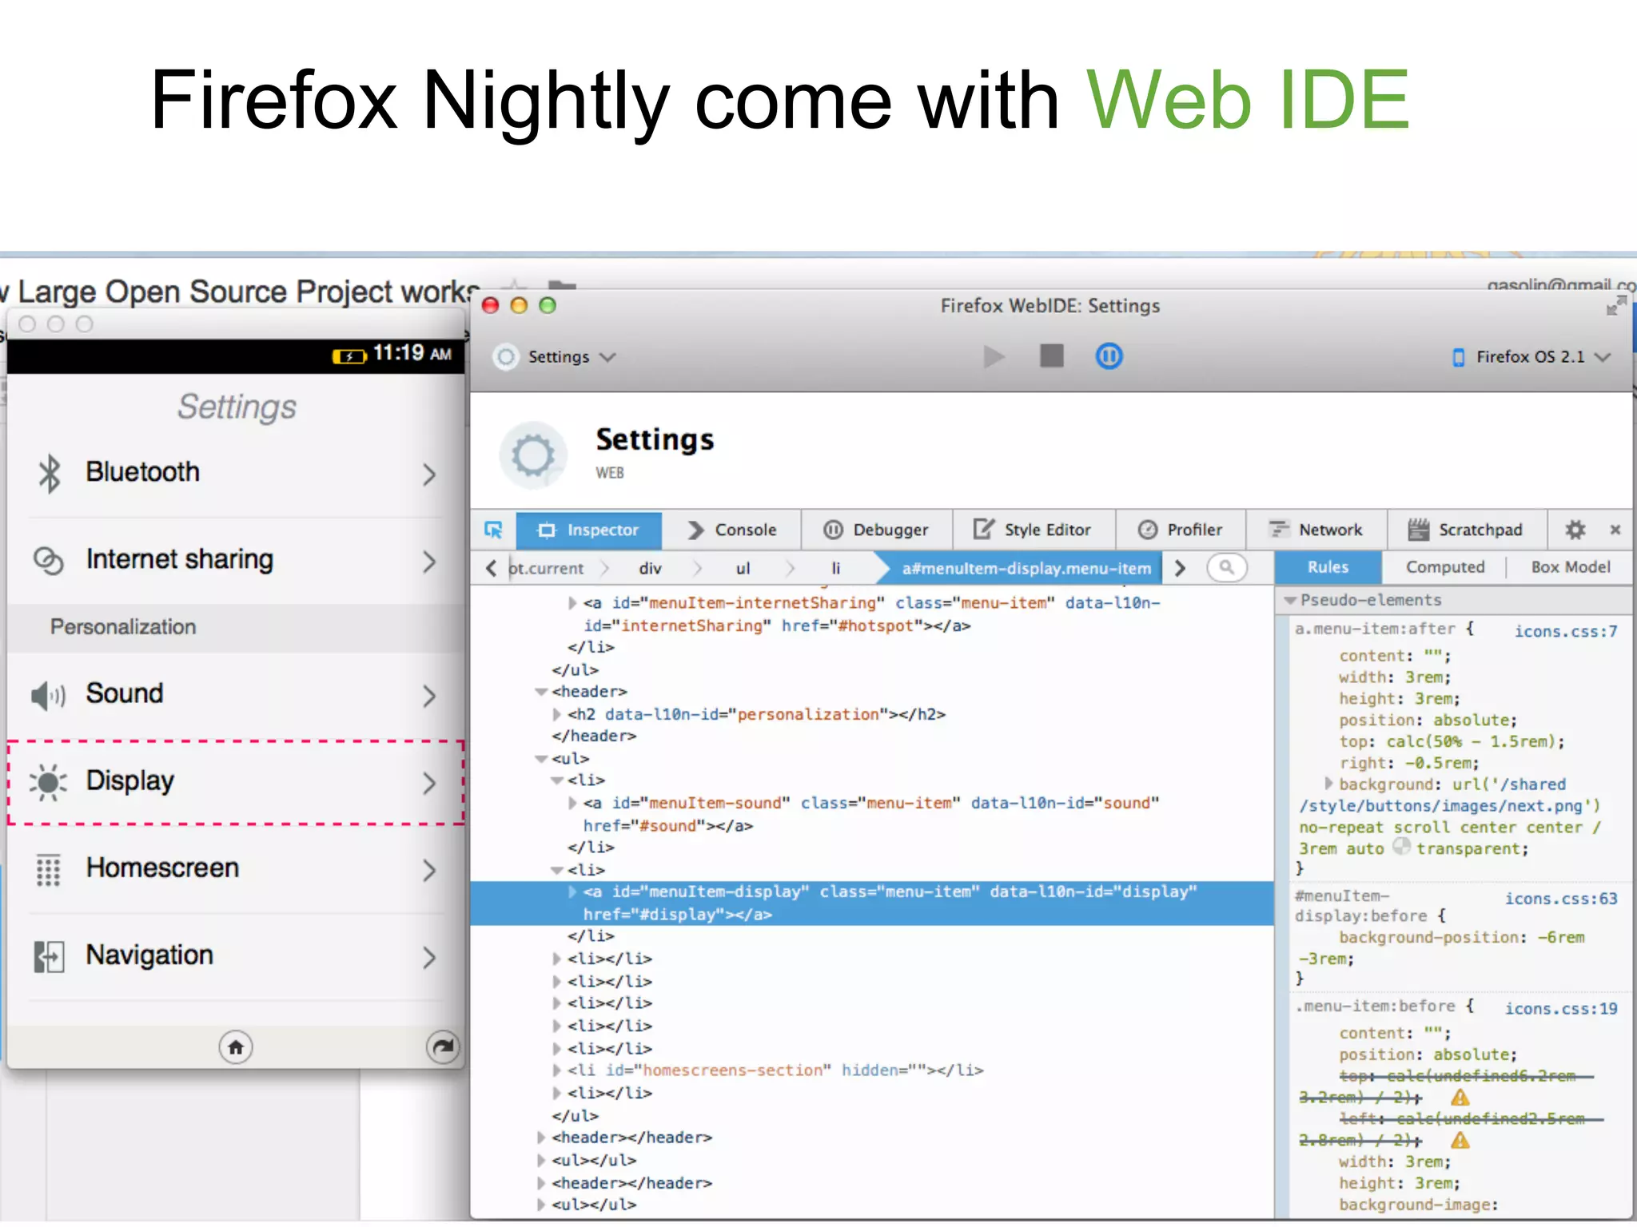
Task: Click the simulator home button
Action: click(236, 1047)
